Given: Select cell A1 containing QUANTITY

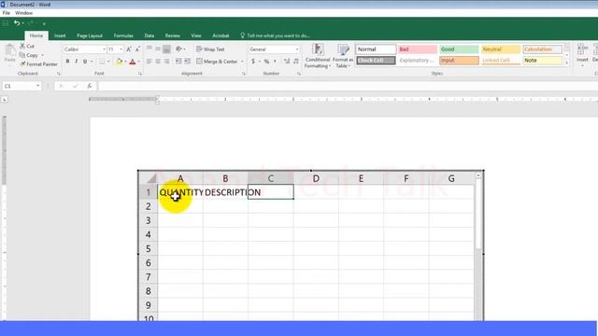Looking at the screenshot, I should [x=180, y=192].
